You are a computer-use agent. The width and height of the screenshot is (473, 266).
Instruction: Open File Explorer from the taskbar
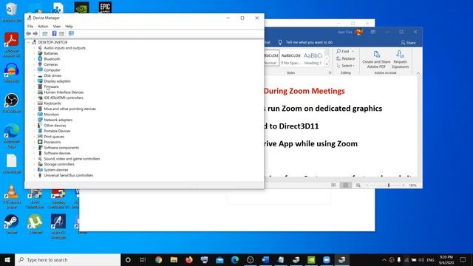174,259
